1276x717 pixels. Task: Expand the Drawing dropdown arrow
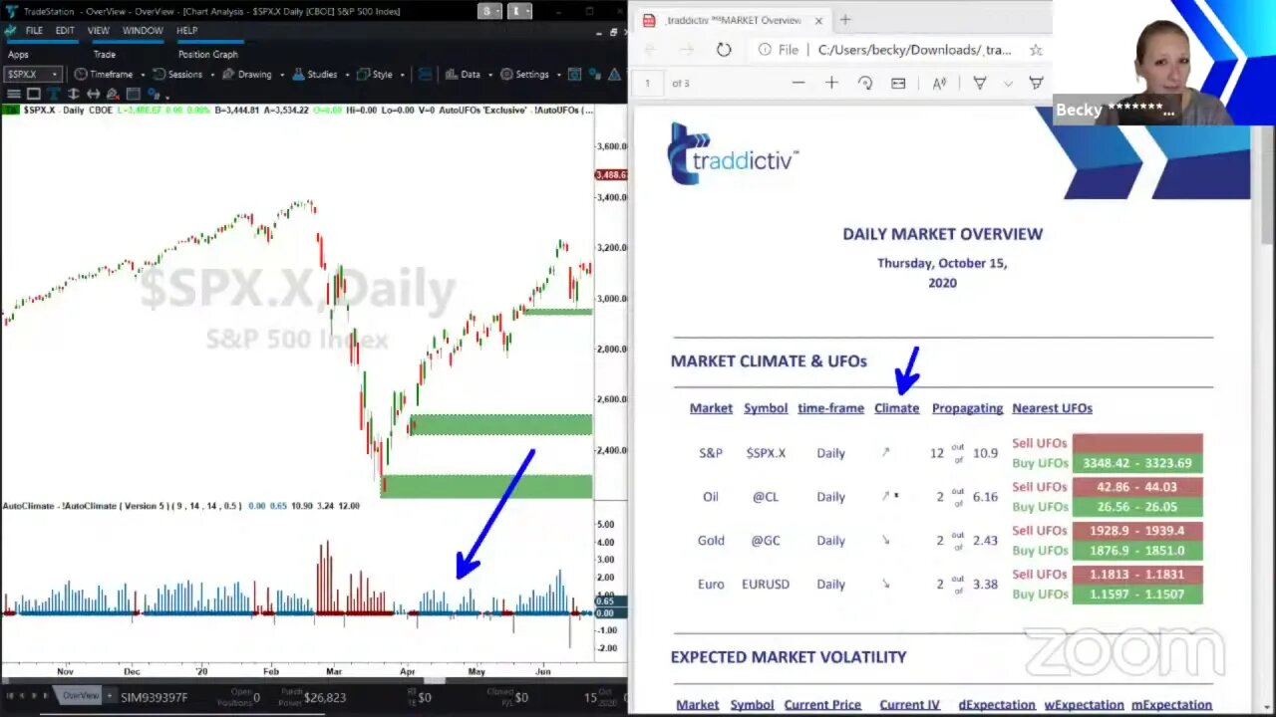[282, 75]
